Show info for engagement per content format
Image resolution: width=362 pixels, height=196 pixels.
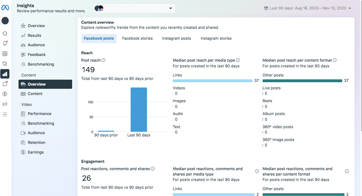coord(347,171)
